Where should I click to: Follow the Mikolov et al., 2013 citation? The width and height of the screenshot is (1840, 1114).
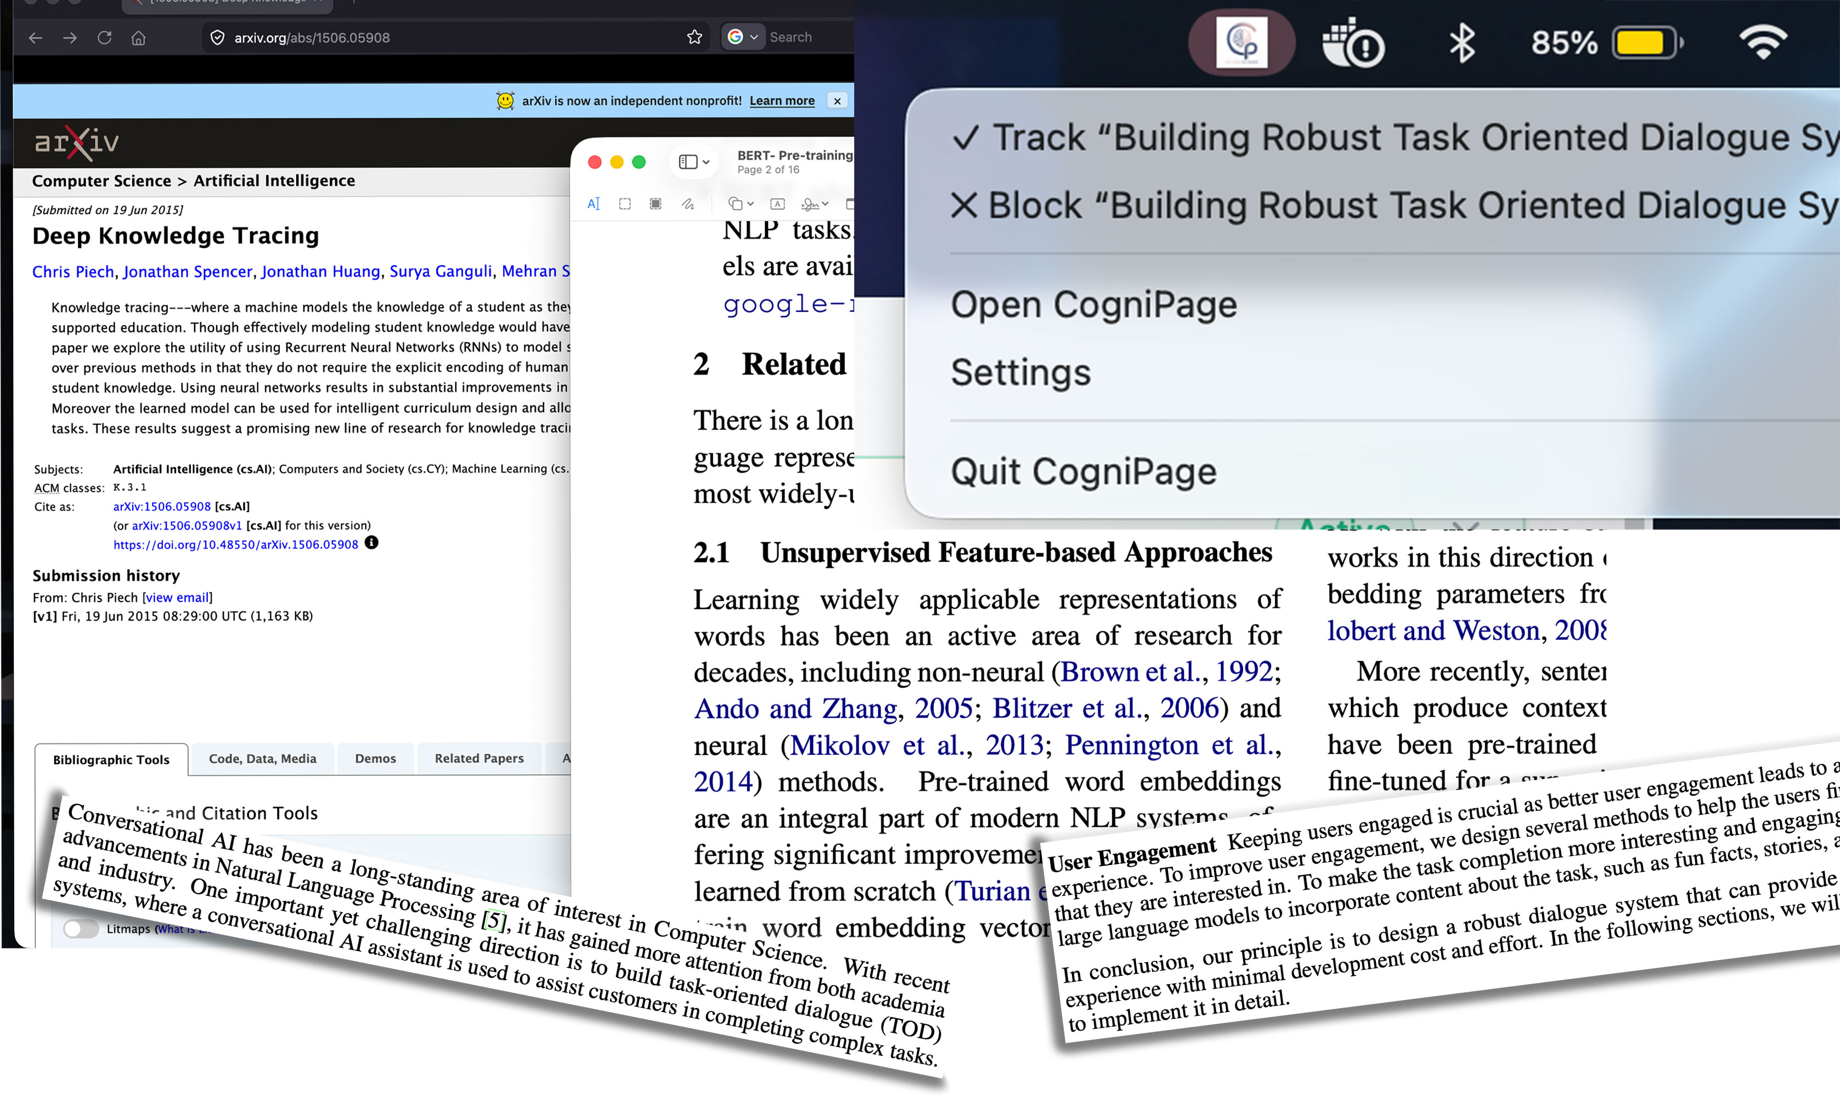[917, 744]
